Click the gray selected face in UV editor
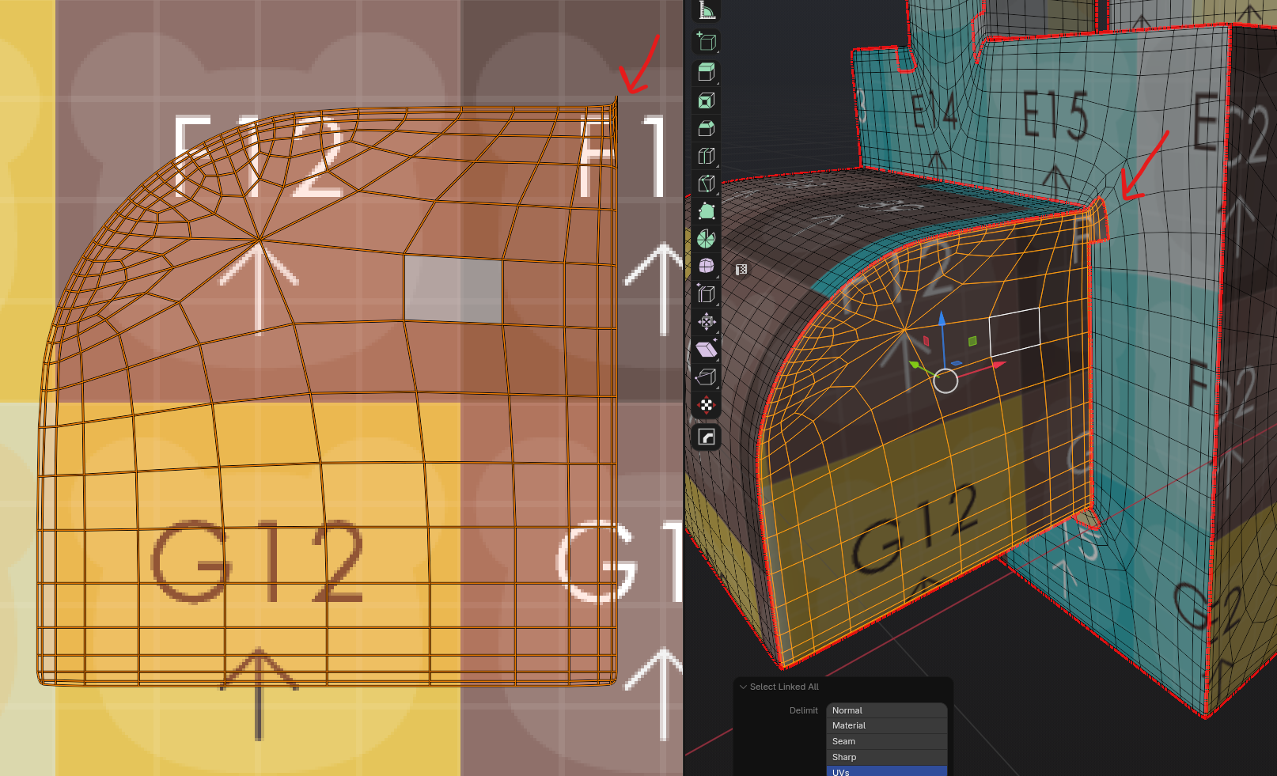 [453, 289]
